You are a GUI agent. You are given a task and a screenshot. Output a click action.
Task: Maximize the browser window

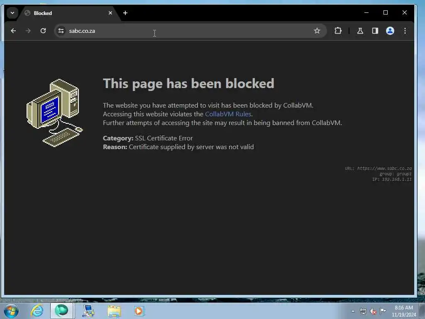[386, 13]
